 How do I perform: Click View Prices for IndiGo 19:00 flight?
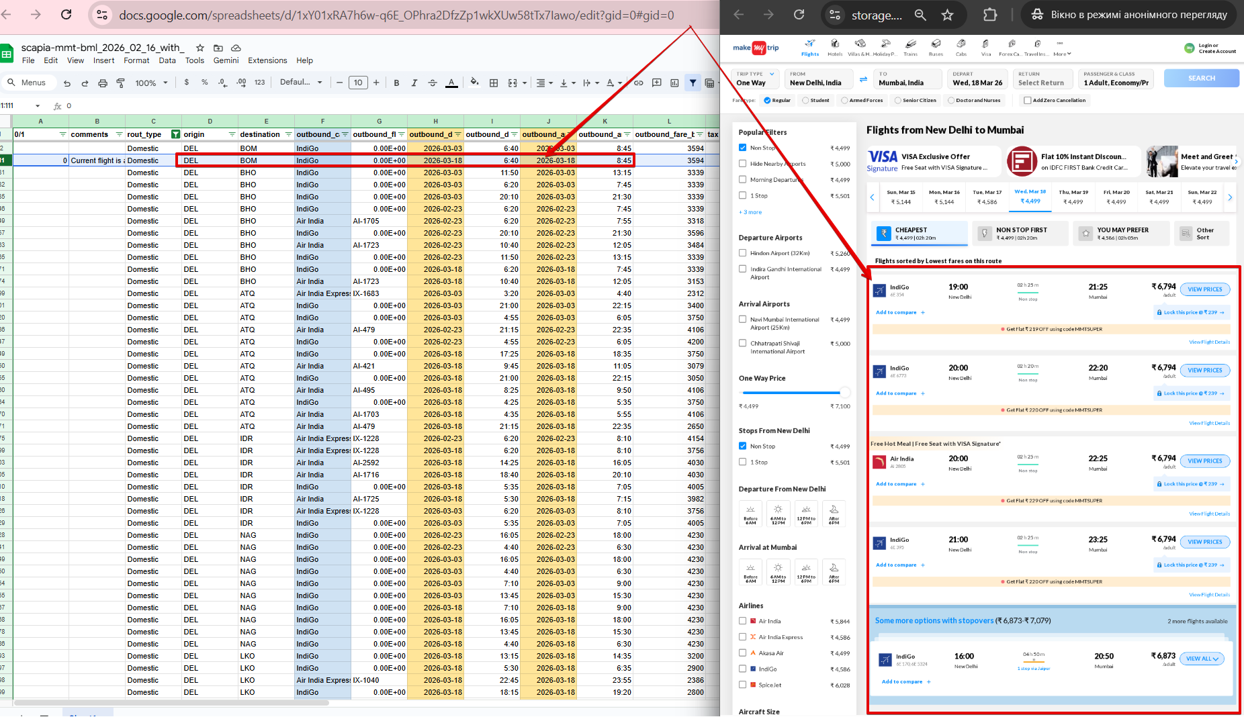point(1204,289)
